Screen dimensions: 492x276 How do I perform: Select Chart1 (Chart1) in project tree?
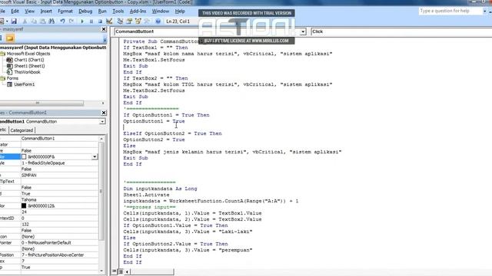point(29,60)
